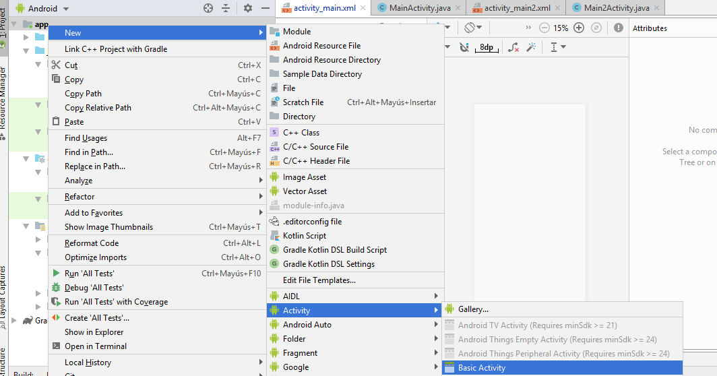
Task: Create new Image Asset
Action: [x=355, y=177]
